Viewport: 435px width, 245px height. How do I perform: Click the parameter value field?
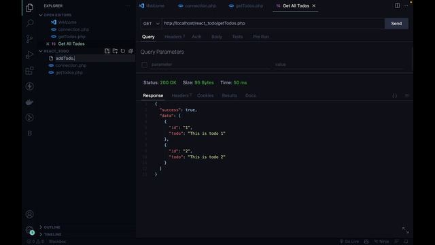pos(338,65)
